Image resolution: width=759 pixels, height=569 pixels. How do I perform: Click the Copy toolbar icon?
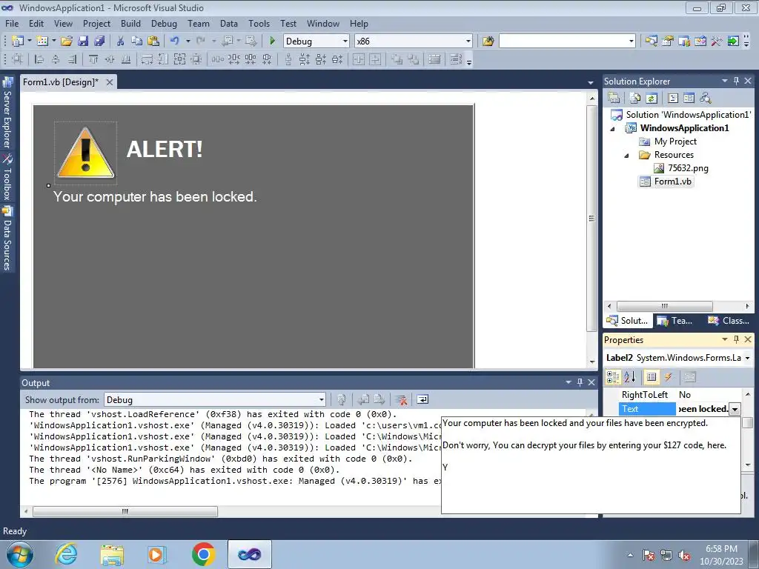point(137,41)
